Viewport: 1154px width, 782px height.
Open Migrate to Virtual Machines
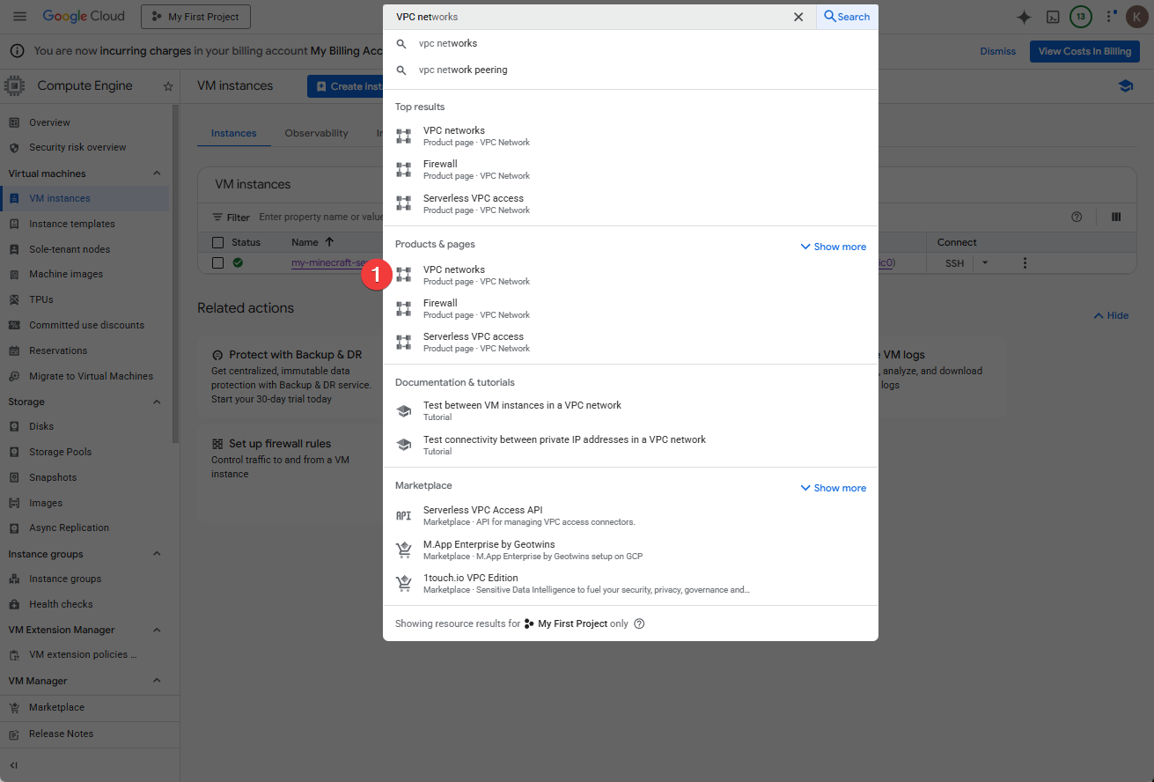tap(91, 376)
